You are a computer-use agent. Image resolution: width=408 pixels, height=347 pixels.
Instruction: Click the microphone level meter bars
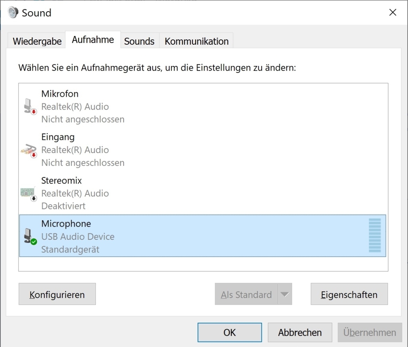pos(375,236)
